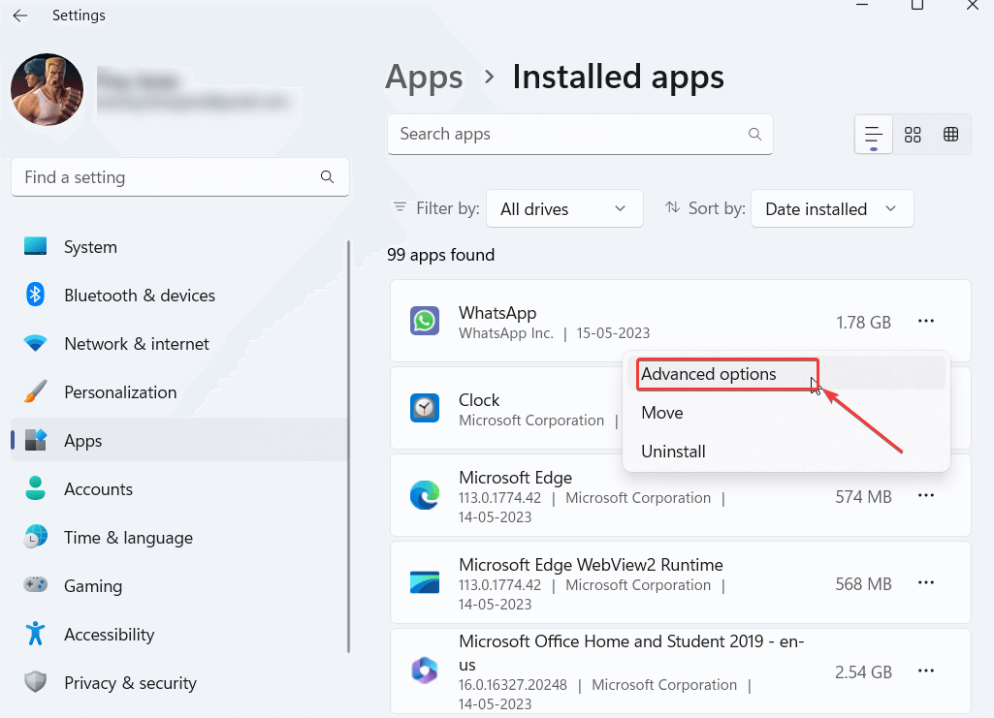Image resolution: width=994 pixels, height=718 pixels.
Task: Click the Apps breadcrumb link
Action: pos(424,78)
